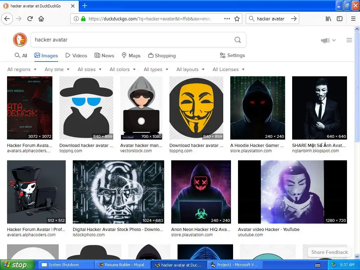Reload the current page
Viewport: 360px width, 270px height.
[30, 19]
